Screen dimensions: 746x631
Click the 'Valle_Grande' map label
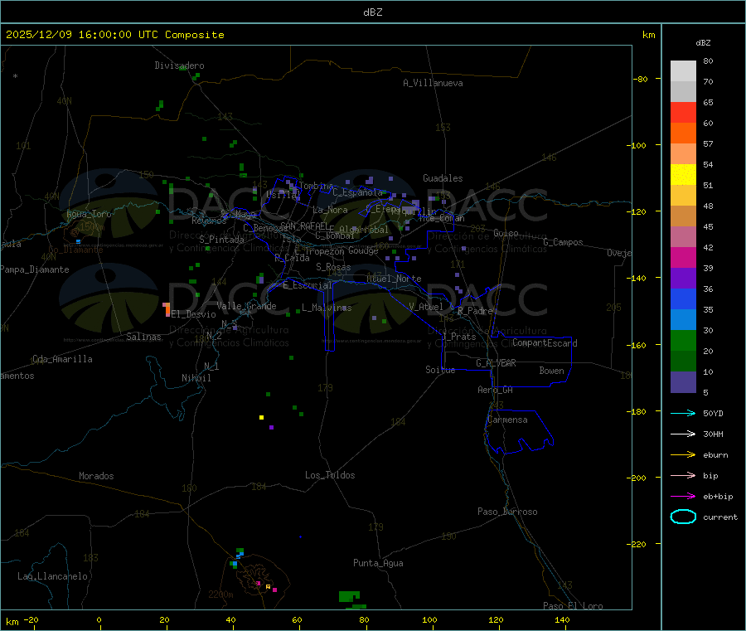[x=246, y=306]
